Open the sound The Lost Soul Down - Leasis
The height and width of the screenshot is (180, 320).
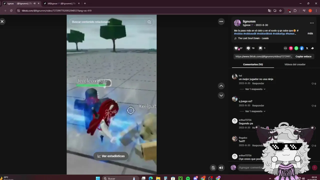click(253, 38)
